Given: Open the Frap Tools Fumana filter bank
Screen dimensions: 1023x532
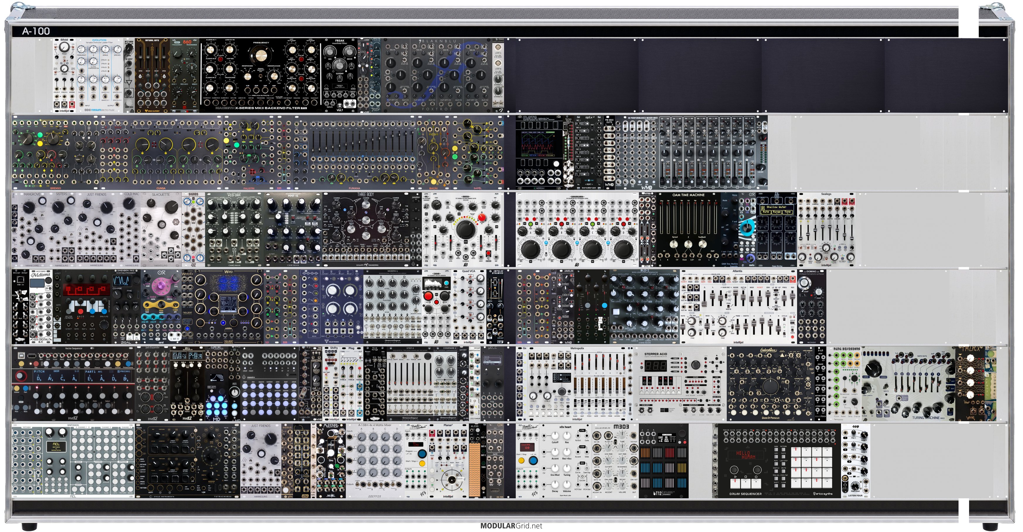Looking at the screenshot, I should click(x=355, y=153).
